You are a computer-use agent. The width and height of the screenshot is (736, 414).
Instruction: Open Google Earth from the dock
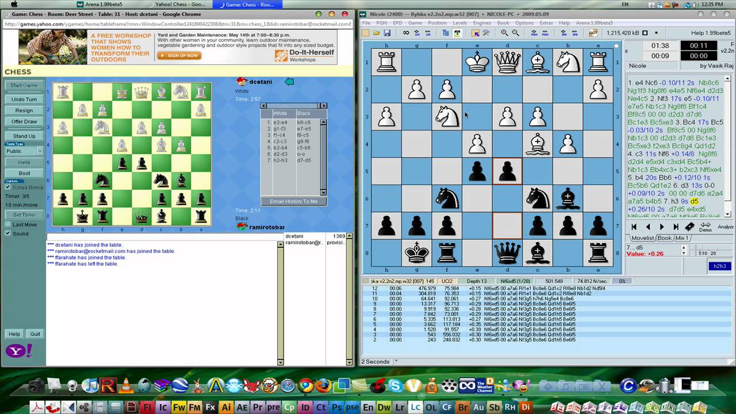tap(180, 385)
